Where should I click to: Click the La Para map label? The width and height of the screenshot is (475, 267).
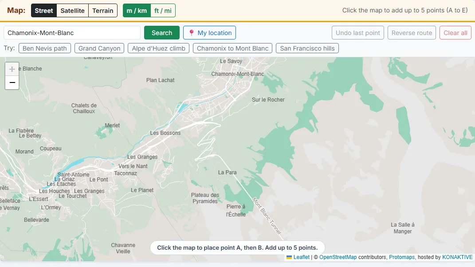point(227,173)
